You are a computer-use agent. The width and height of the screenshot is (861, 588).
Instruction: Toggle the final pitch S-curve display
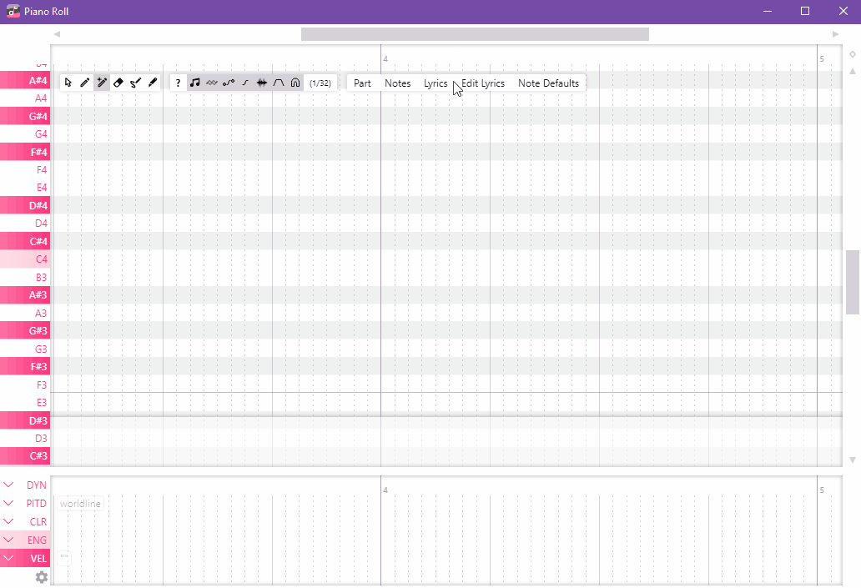245,83
